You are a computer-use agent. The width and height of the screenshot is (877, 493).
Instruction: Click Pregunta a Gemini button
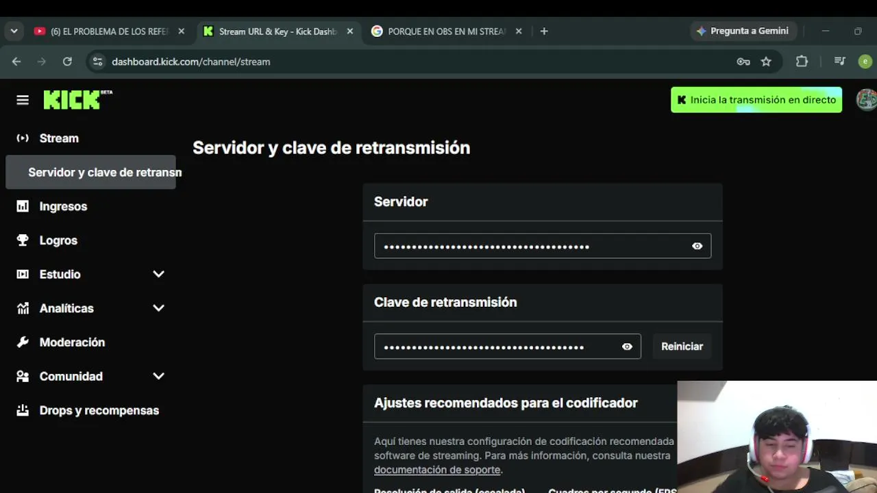743,31
